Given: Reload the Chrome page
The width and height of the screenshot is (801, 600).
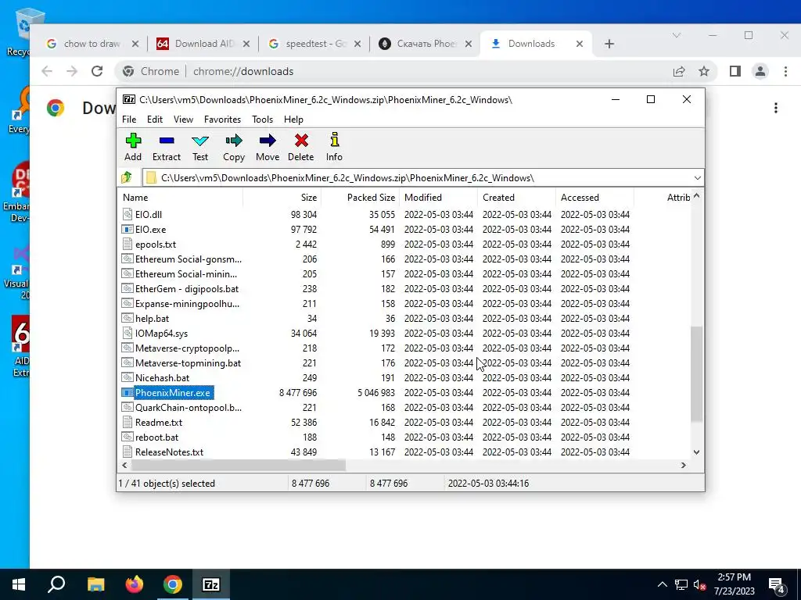Looking at the screenshot, I should (97, 71).
